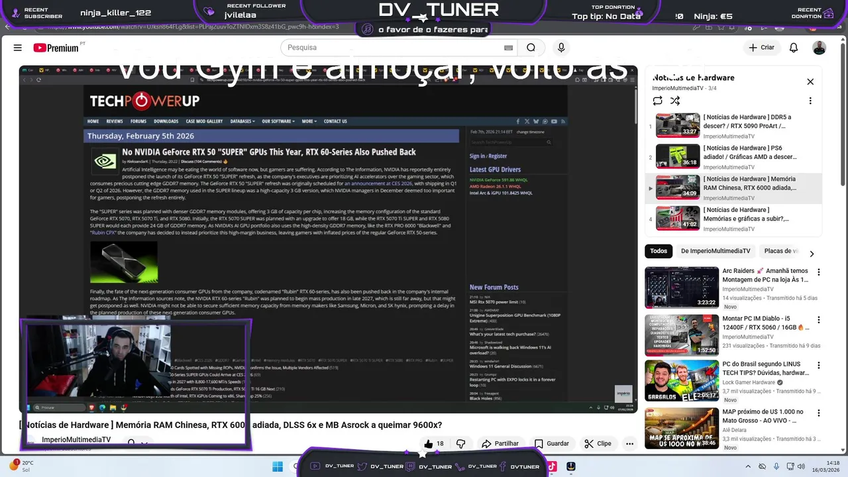The image size is (848, 477).
Task: Open MAP próximo de U$ 1.000 video title
Action: [763, 416]
